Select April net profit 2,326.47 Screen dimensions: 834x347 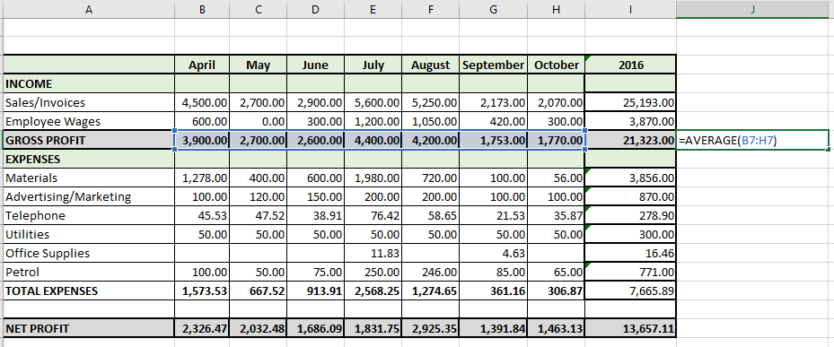point(202,328)
